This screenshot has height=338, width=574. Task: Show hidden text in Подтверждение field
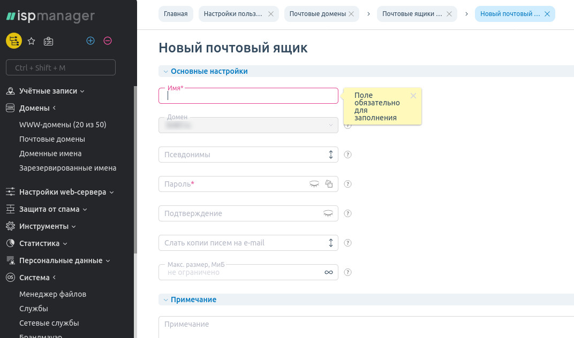point(328,213)
